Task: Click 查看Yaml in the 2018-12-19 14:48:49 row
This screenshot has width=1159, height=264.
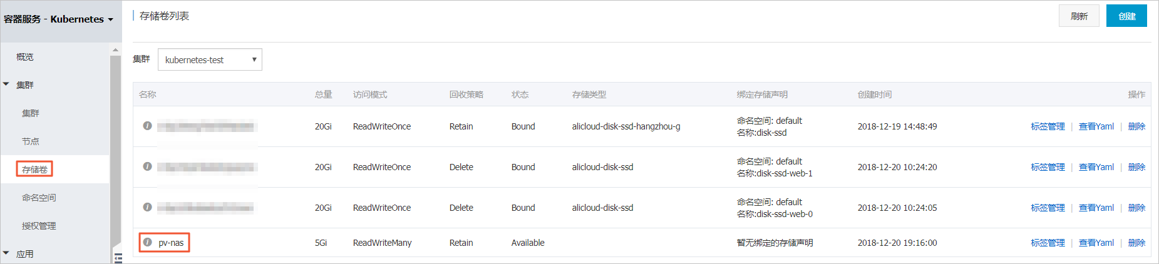Action: [x=1096, y=126]
